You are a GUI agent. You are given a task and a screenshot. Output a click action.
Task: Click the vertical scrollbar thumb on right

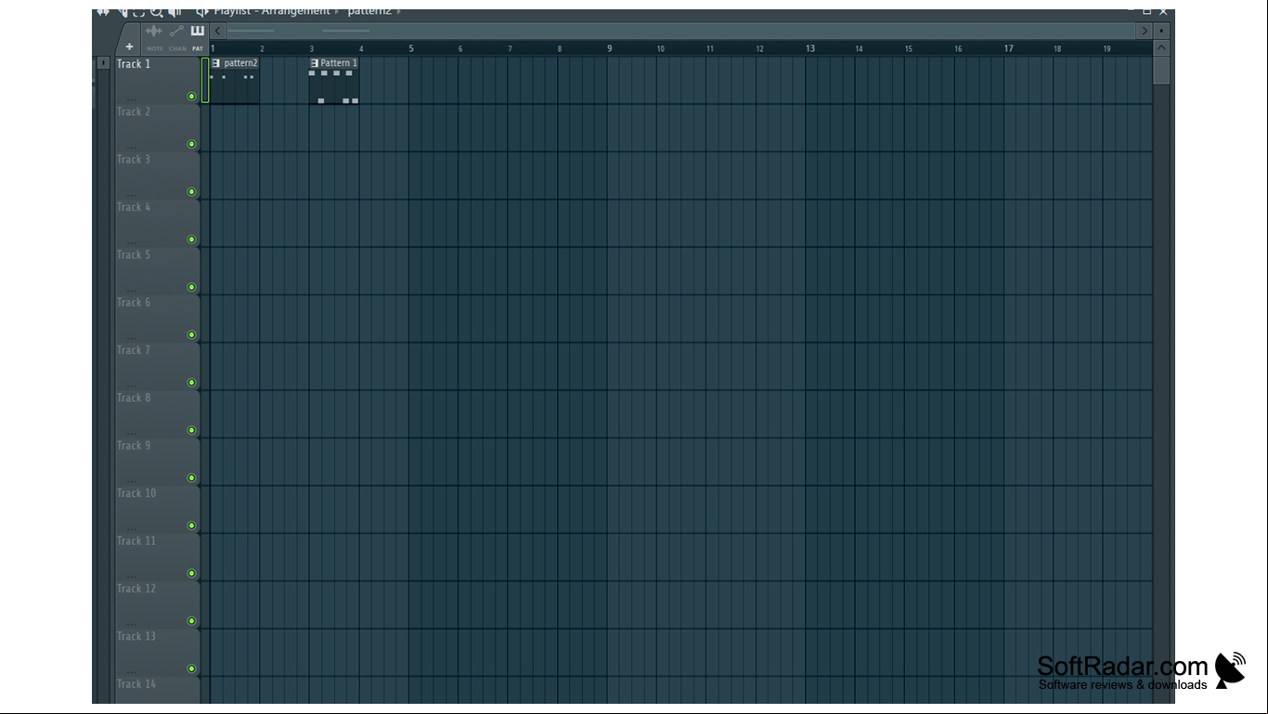(1161, 70)
